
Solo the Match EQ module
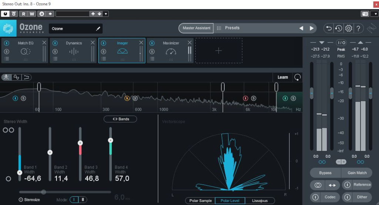pos(7,51)
